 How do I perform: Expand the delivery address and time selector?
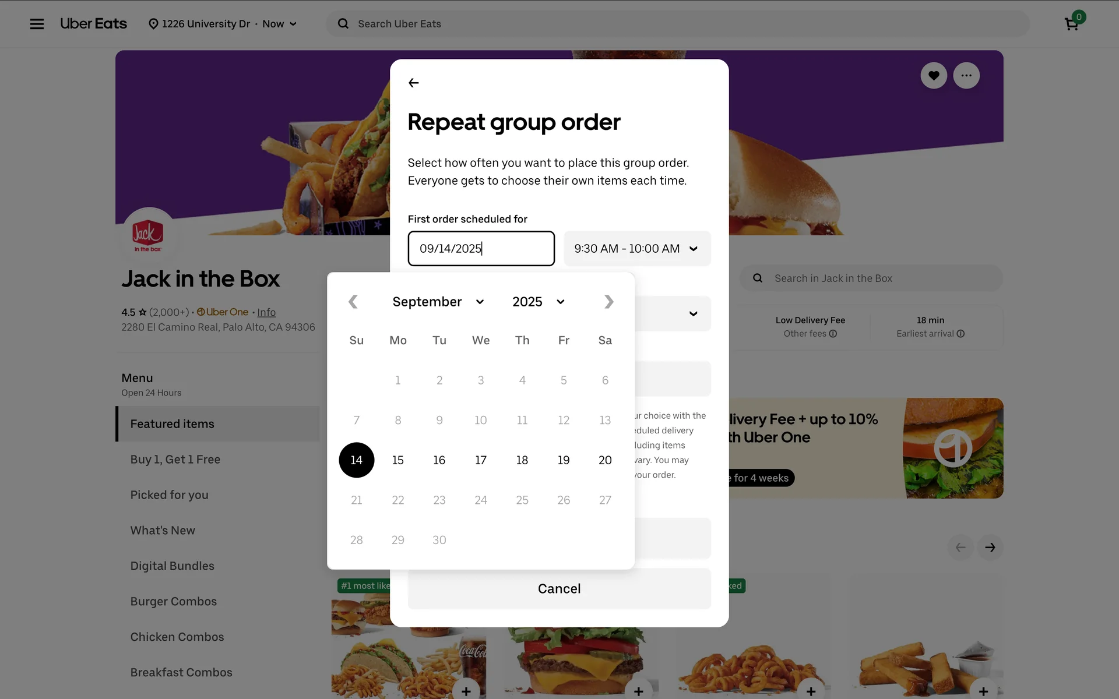pyautogui.click(x=224, y=24)
